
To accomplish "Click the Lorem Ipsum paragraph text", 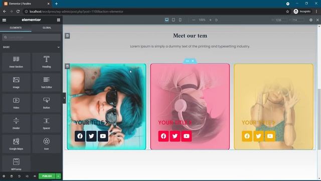I will (x=190, y=46).
